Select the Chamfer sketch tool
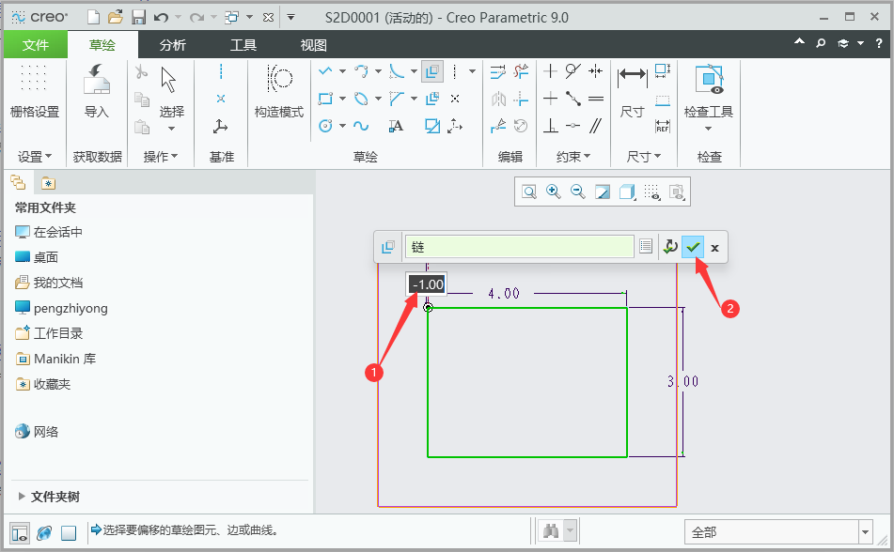894x552 pixels. coord(397,99)
